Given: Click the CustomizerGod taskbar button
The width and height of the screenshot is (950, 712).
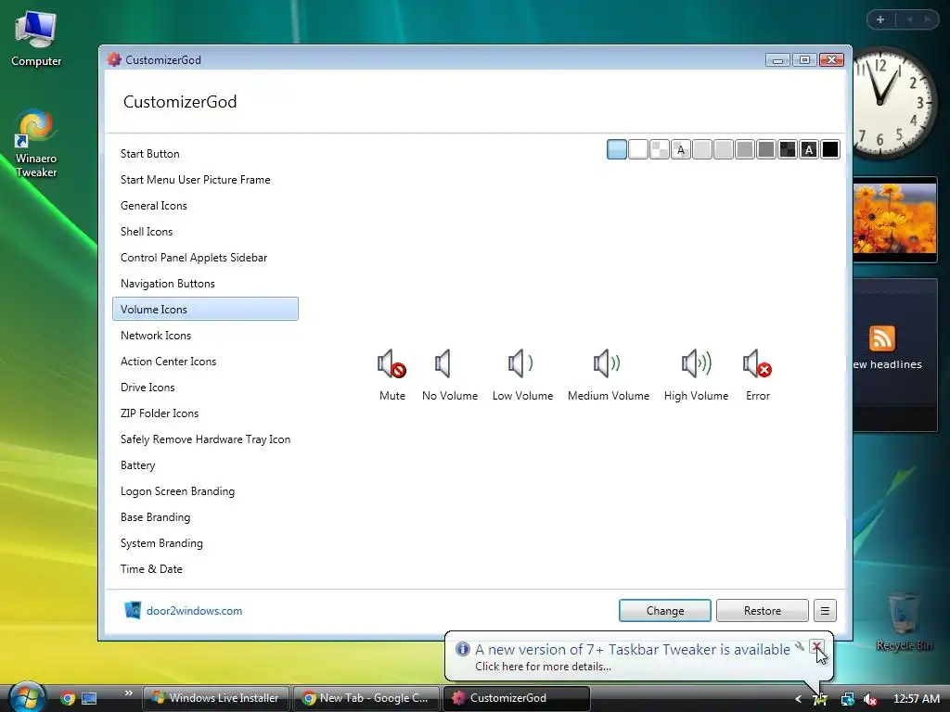Looking at the screenshot, I should [x=517, y=698].
